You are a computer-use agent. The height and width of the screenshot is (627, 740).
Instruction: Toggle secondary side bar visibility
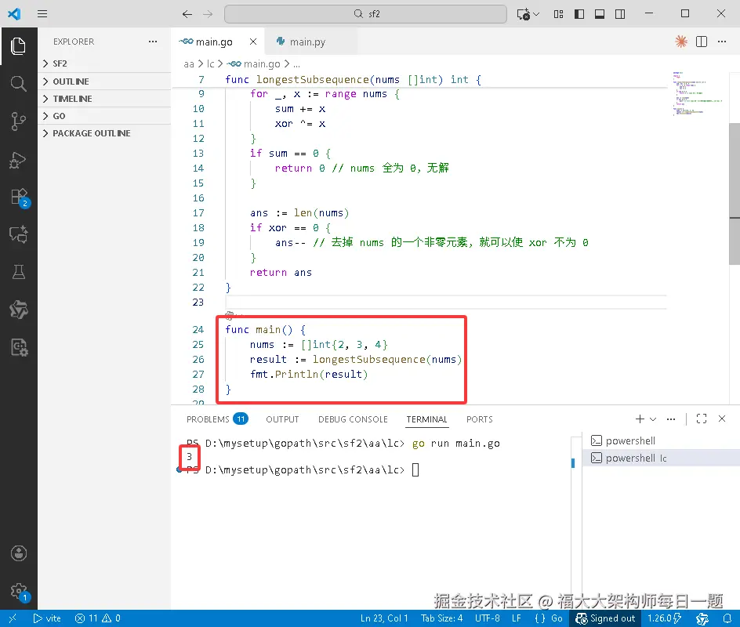620,14
